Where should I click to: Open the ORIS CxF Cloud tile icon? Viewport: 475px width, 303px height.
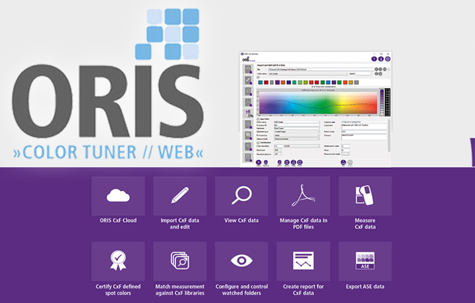[x=118, y=196]
